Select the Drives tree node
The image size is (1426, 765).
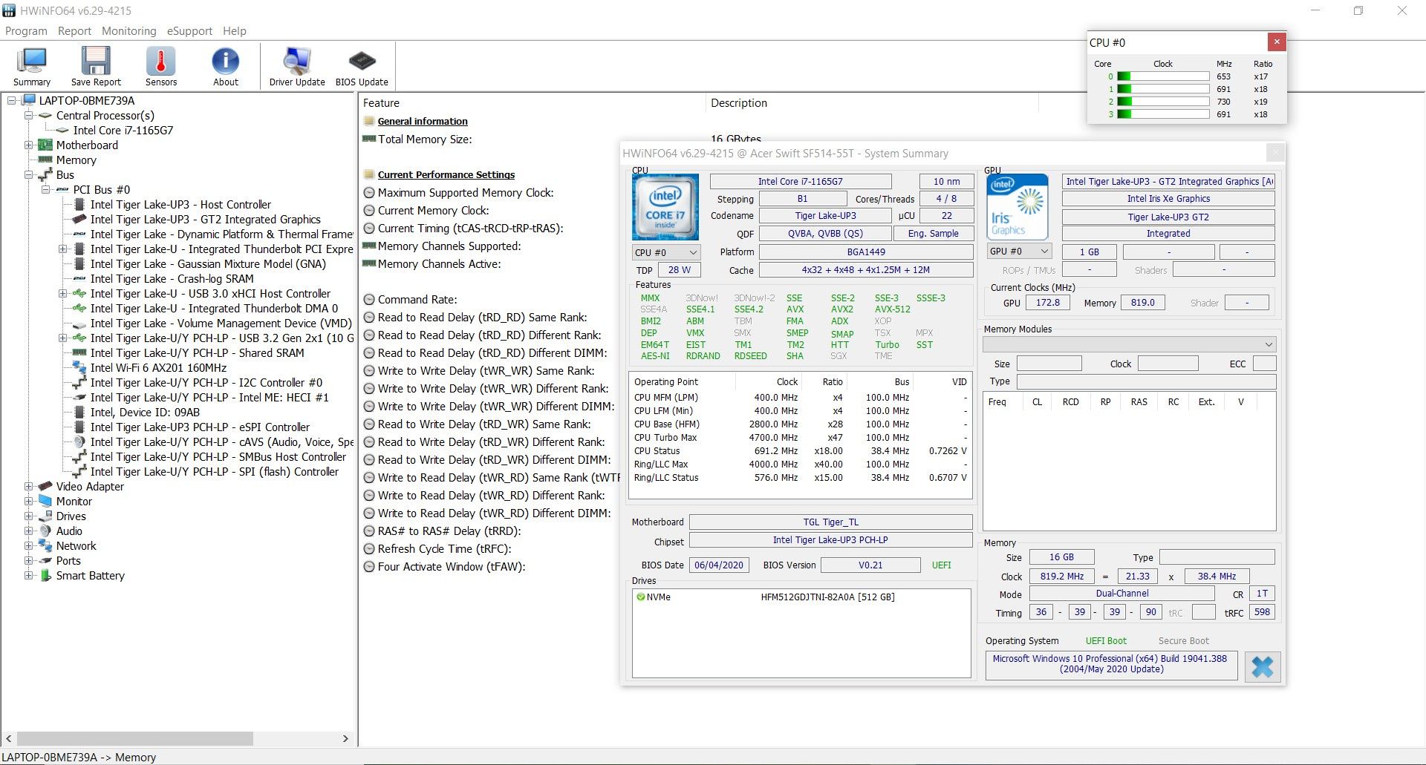tap(71, 516)
